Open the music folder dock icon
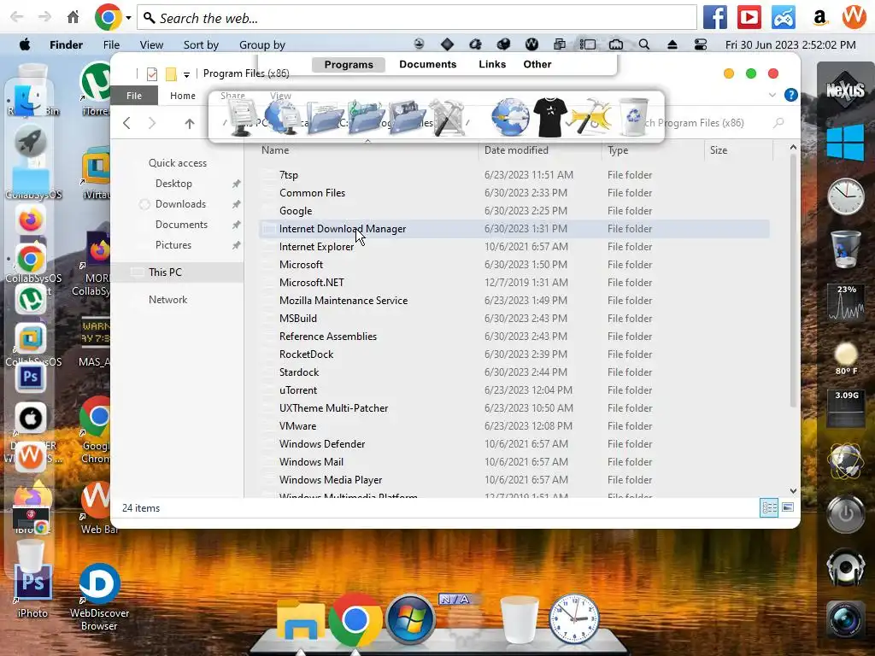Screen dimensions: 875x656 365,116
